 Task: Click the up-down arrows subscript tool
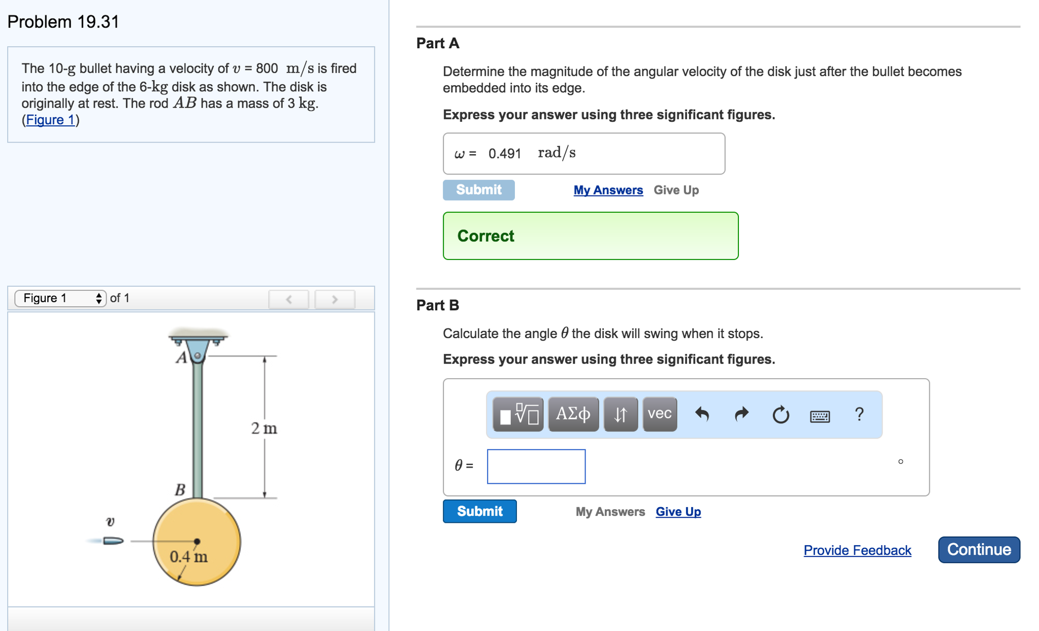tap(620, 414)
